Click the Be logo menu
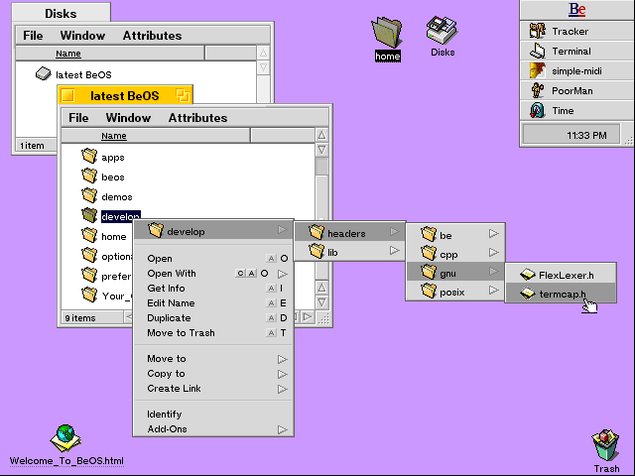 point(576,9)
